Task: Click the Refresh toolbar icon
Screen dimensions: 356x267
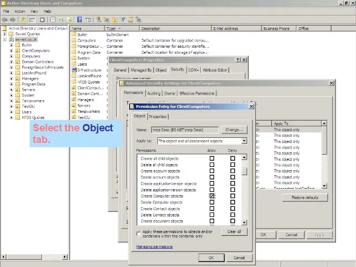Action: pos(61,20)
